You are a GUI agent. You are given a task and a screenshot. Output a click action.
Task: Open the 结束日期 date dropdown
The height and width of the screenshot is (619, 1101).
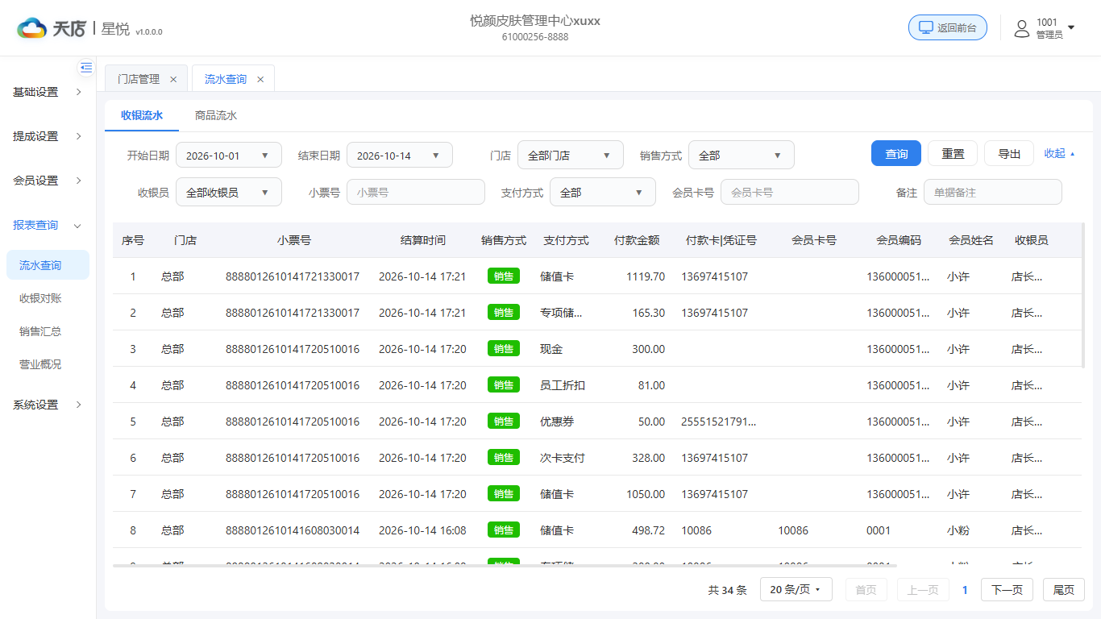click(400, 156)
